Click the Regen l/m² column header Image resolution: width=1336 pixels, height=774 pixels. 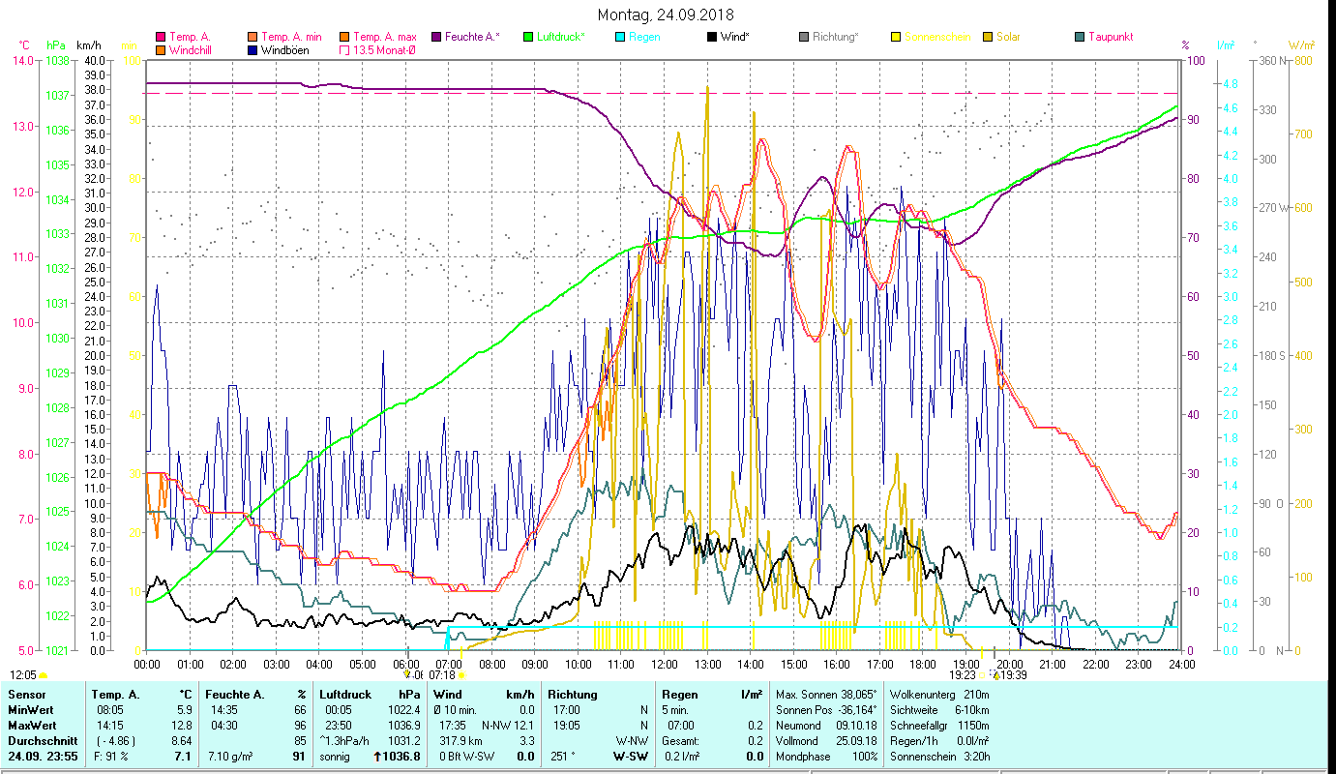(x=712, y=694)
